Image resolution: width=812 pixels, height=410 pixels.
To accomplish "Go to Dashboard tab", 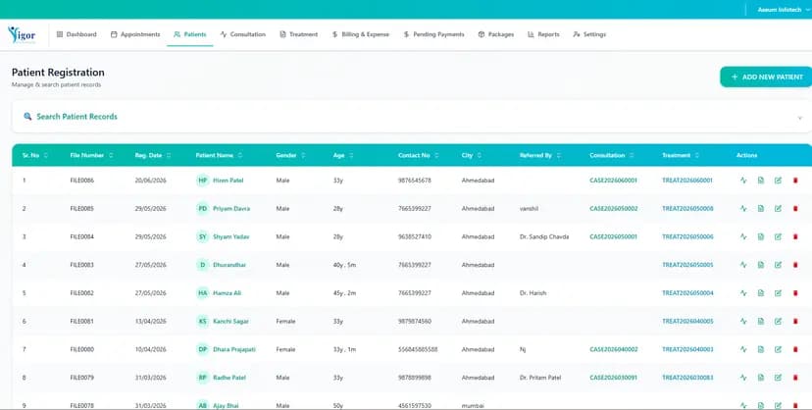I will coord(76,34).
